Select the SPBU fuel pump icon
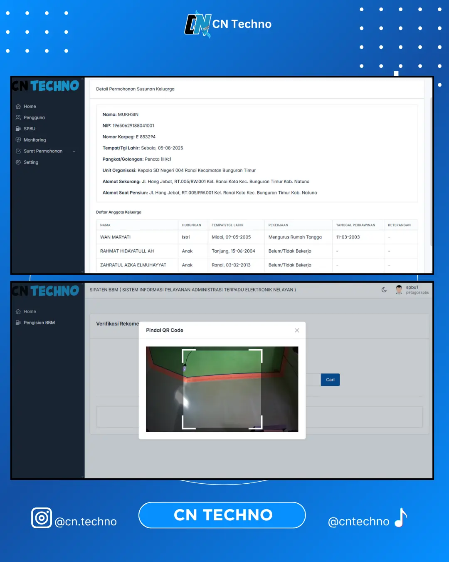This screenshot has width=449, height=562. [18, 129]
